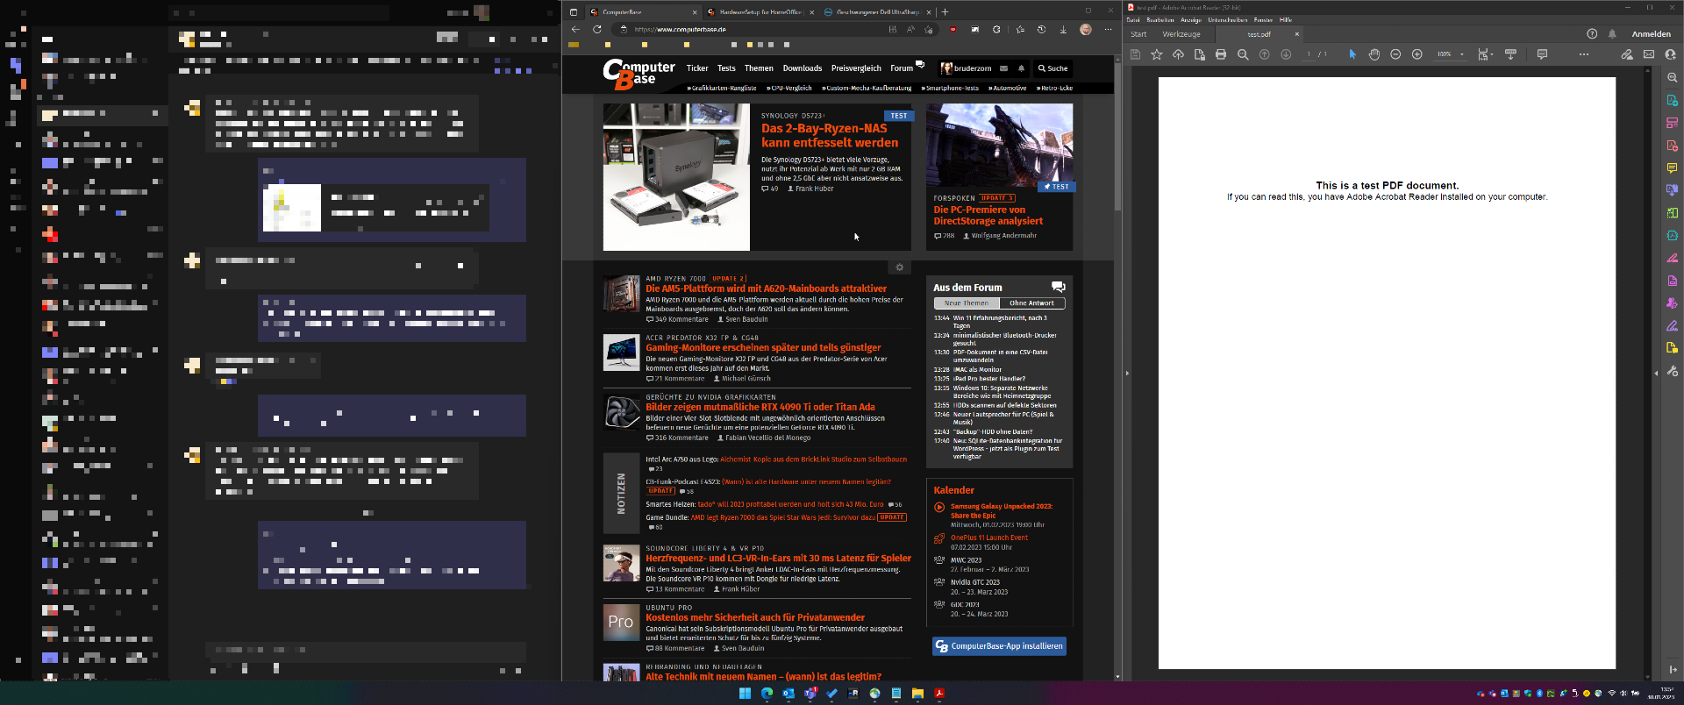Open Acrobat notifications bell
The height and width of the screenshot is (705, 1684).
click(1612, 34)
